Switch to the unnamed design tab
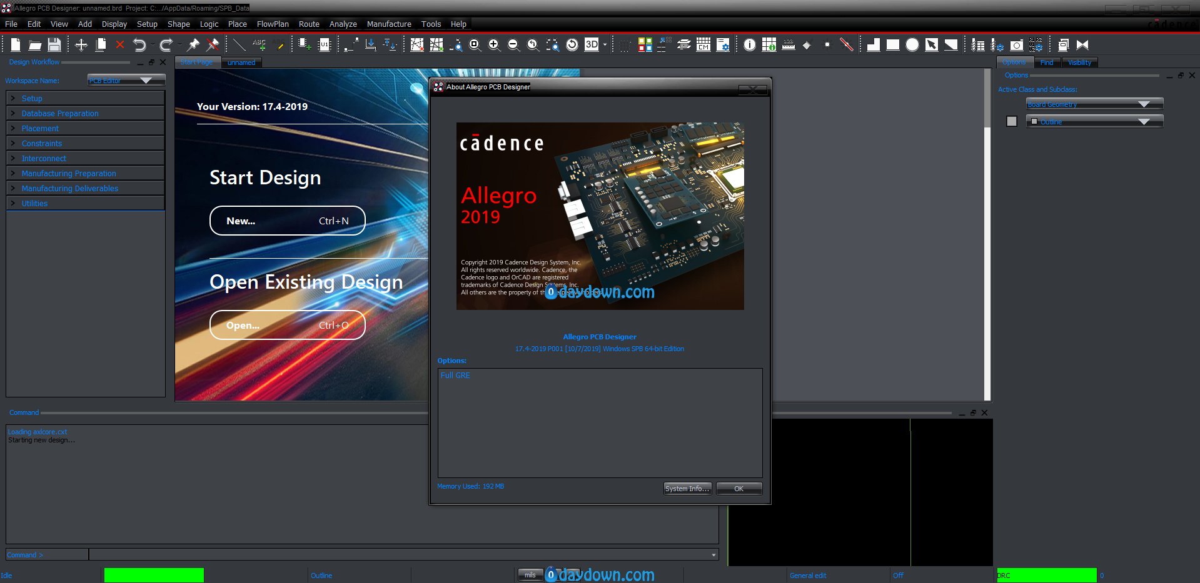1200x583 pixels. click(x=241, y=62)
